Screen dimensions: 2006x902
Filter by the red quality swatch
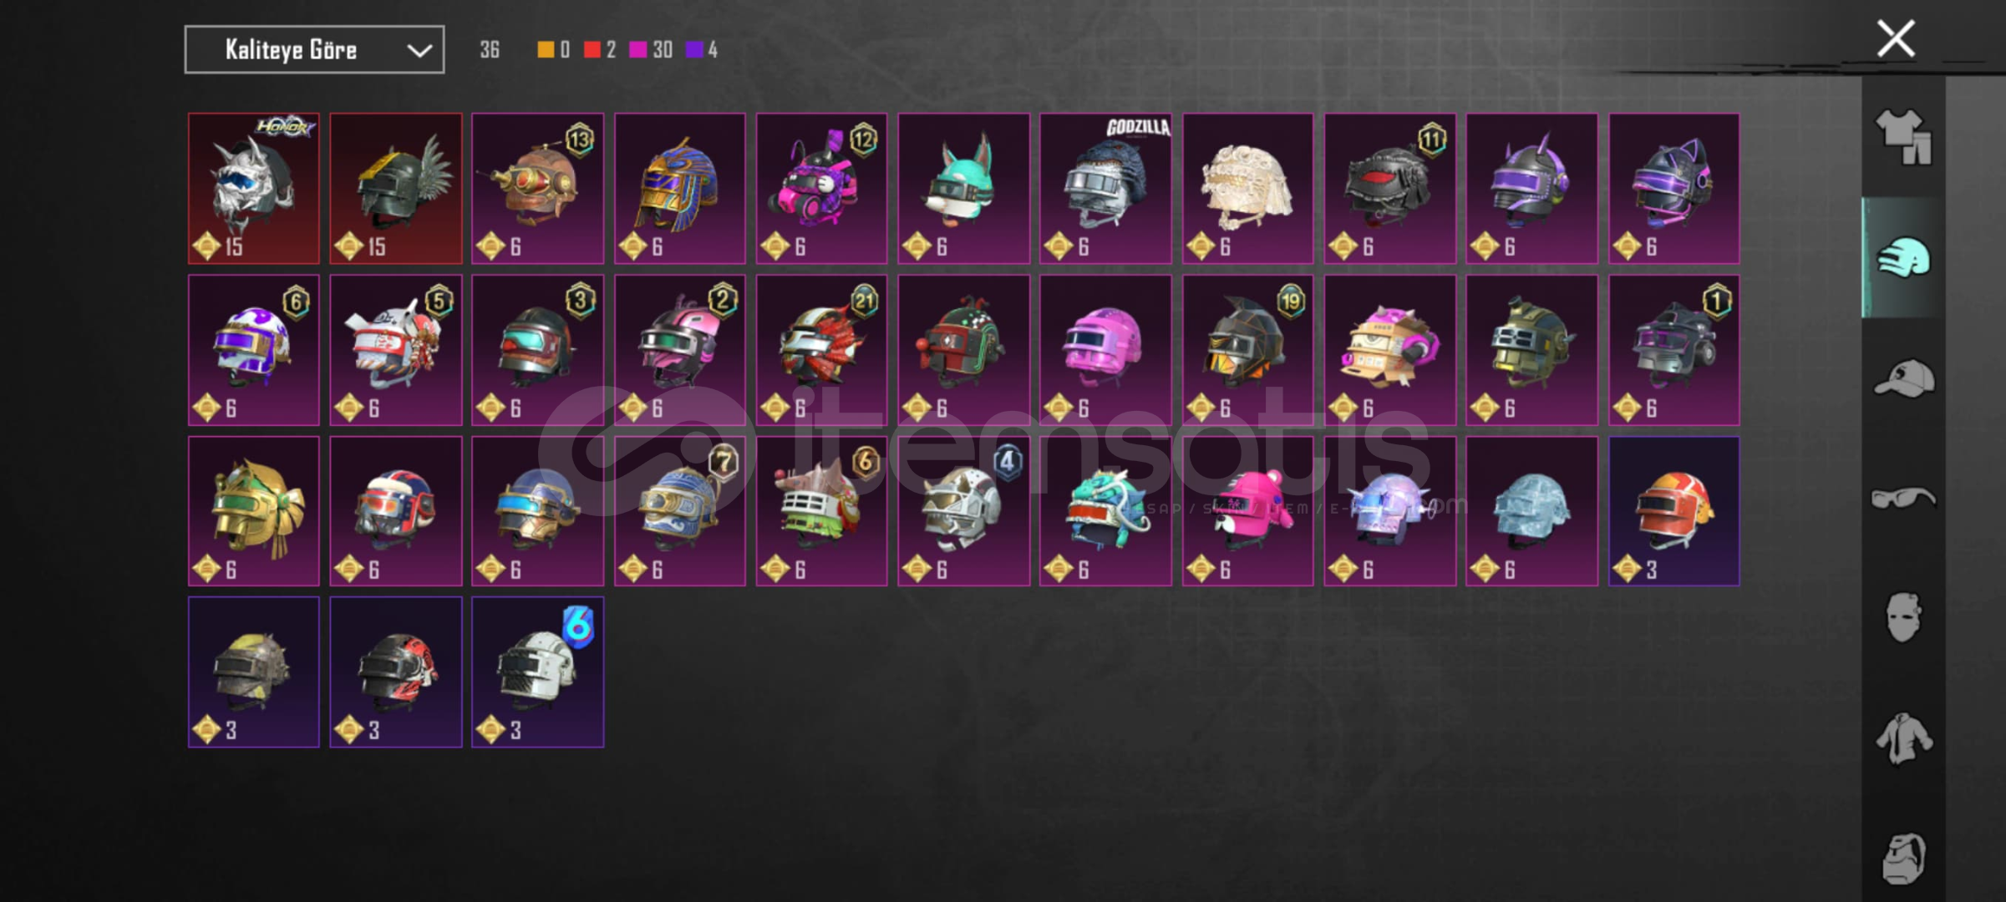click(600, 50)
